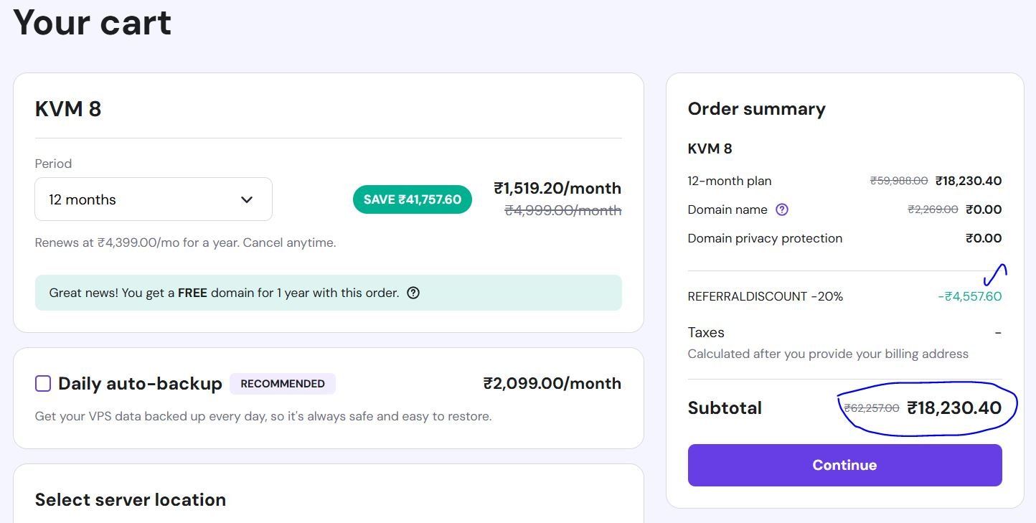Click the REFERRALDISCOUNT -20% label
This screenshot has height=523, width=1036.
tap(765, 296)
